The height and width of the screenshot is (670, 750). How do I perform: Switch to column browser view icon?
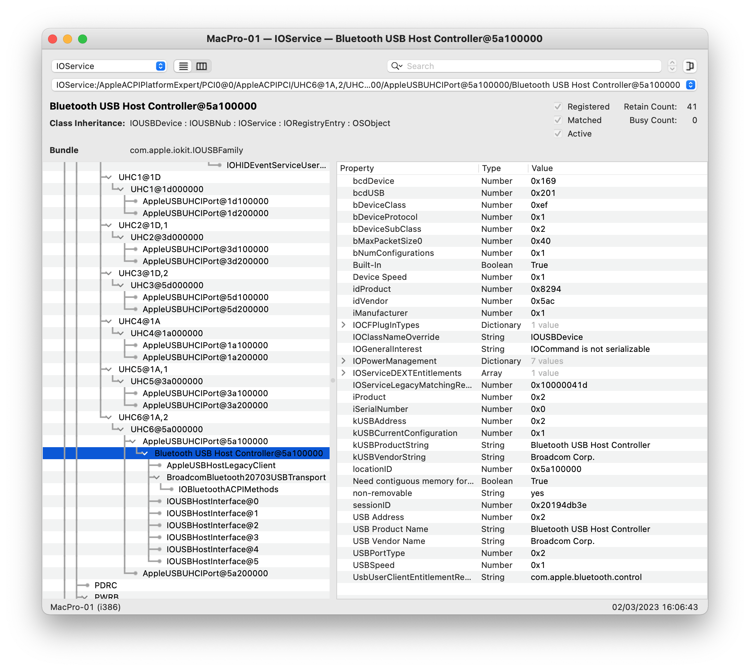202,66
